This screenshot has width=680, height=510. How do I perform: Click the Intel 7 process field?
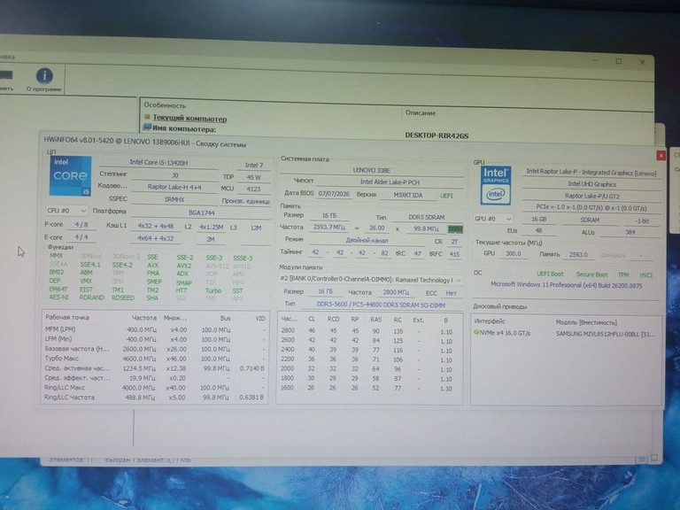tap(254, 166)
